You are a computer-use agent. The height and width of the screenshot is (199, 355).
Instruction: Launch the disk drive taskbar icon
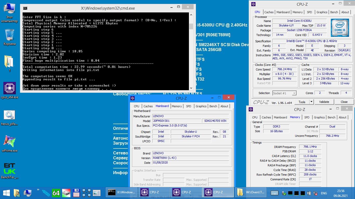66,193
